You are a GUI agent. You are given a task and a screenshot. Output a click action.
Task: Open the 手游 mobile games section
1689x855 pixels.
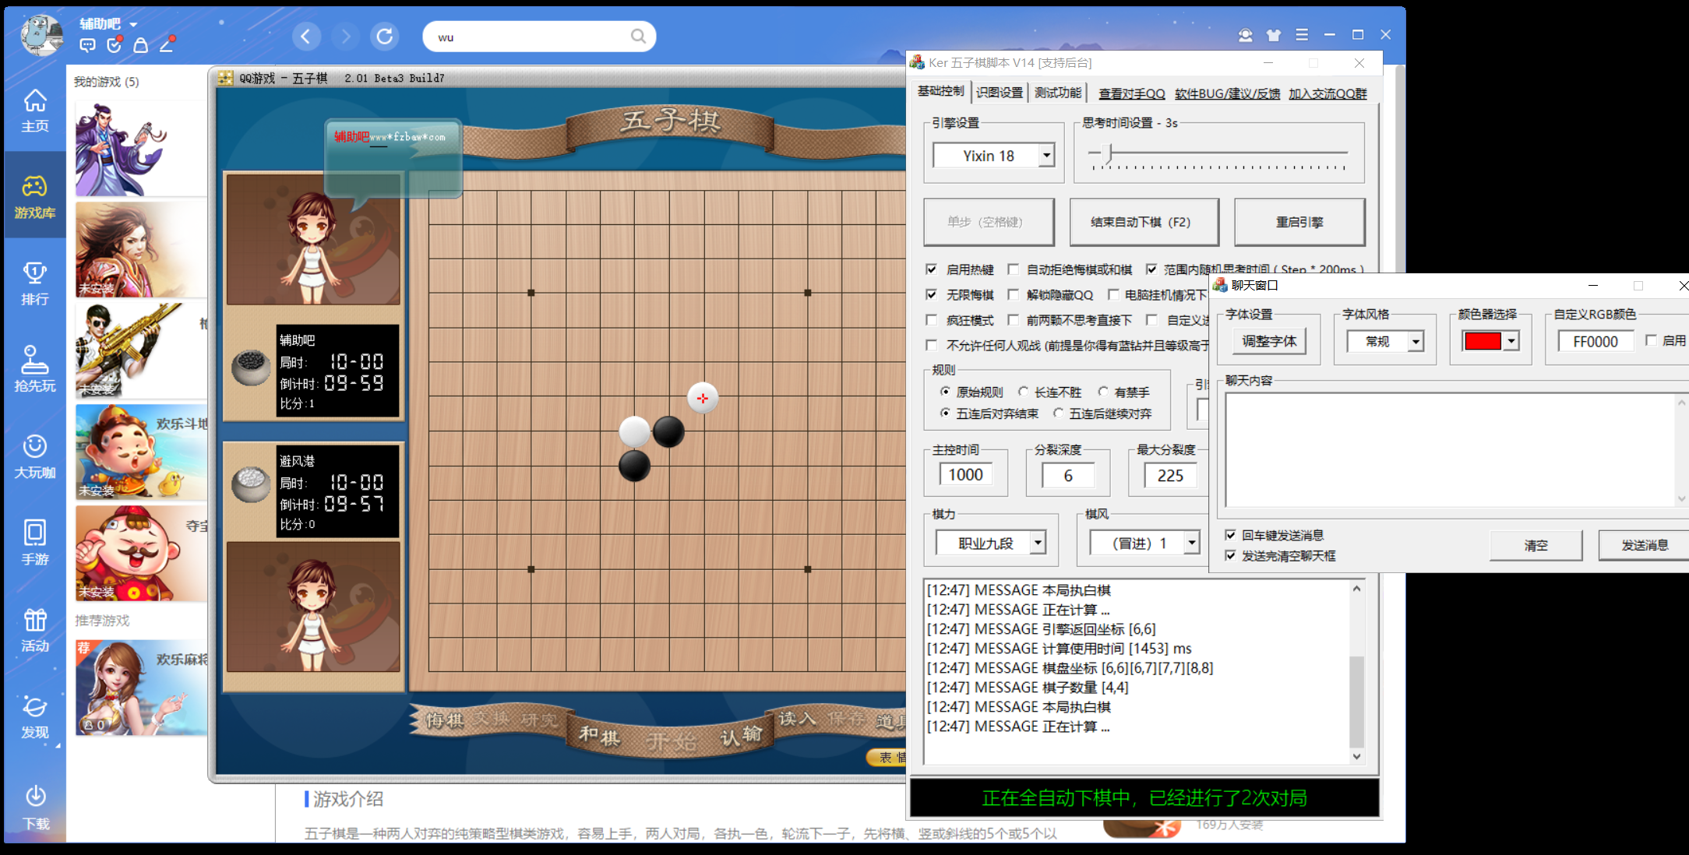coord(34,543)
